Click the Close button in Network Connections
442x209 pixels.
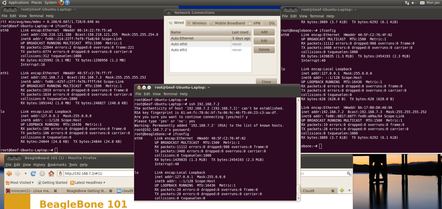tap(266, 82)
